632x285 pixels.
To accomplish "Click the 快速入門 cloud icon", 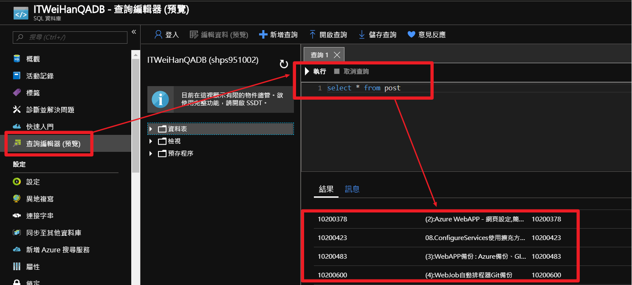I will pos(17,127).
